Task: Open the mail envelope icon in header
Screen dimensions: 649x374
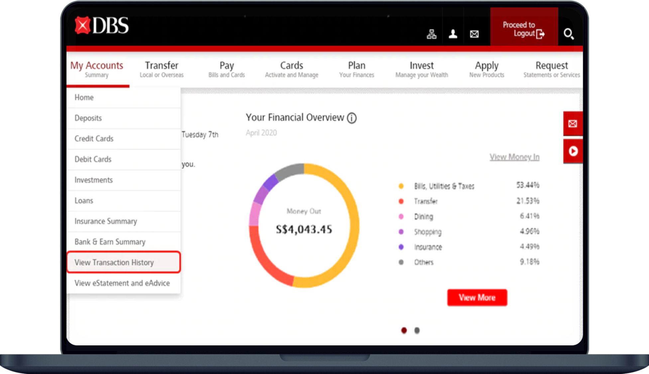Action: pyautogui.click(x=474, y=34)
